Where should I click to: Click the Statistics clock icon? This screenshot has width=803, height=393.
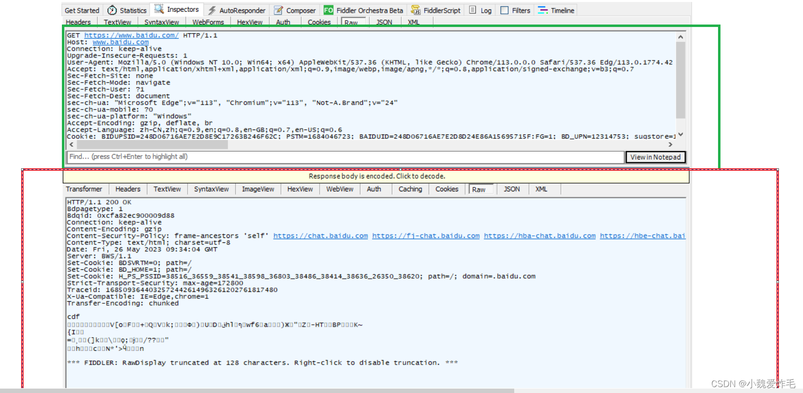coord(112,10)
